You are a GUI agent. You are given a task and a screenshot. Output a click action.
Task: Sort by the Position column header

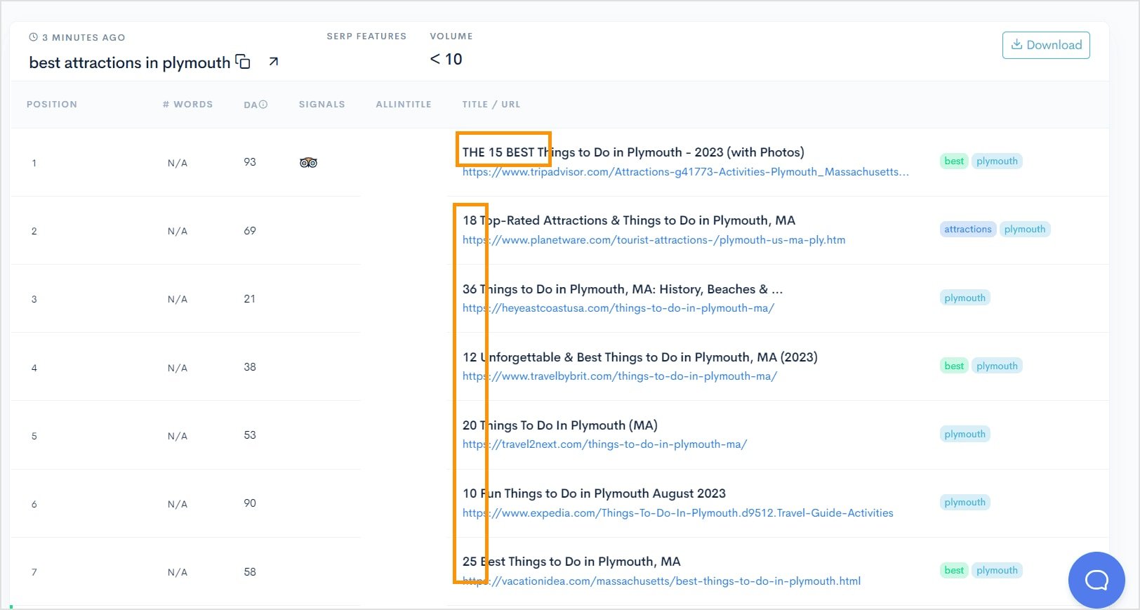pos(52,105)
